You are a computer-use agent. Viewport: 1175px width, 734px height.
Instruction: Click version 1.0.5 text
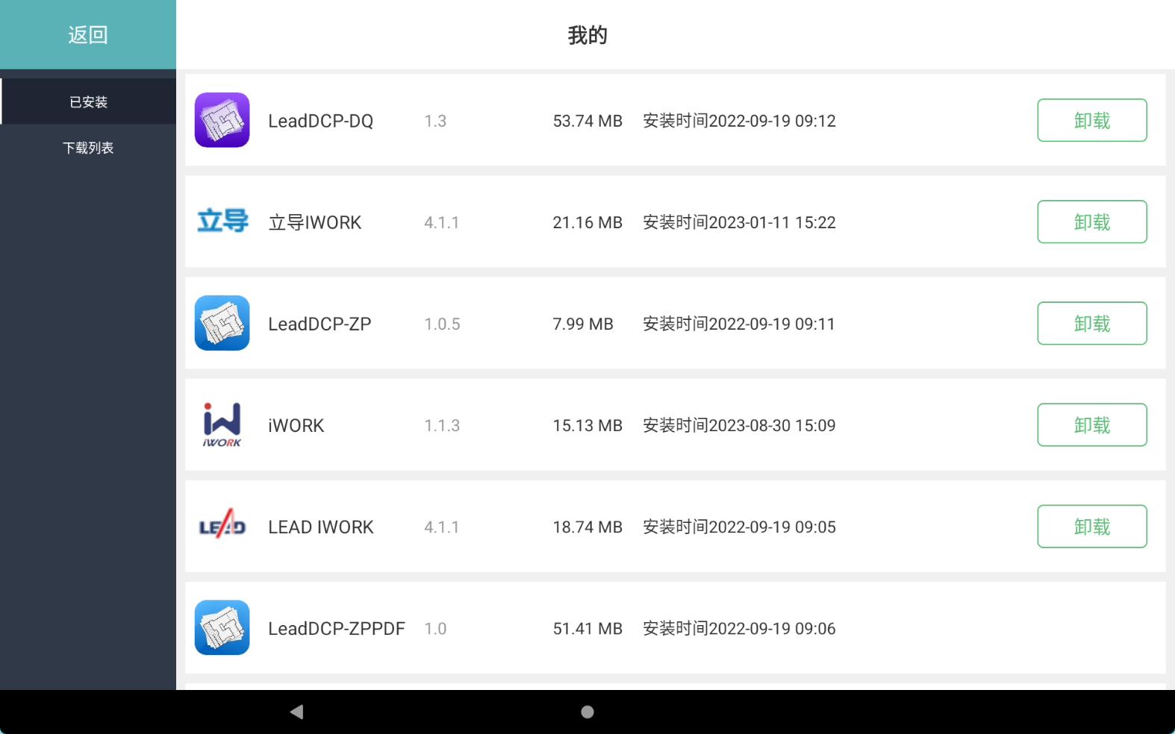pos(442,324)
